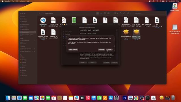181x102 pixels.
Task: Select Desktop in Finder sidebar
Action: coord(25,27)
